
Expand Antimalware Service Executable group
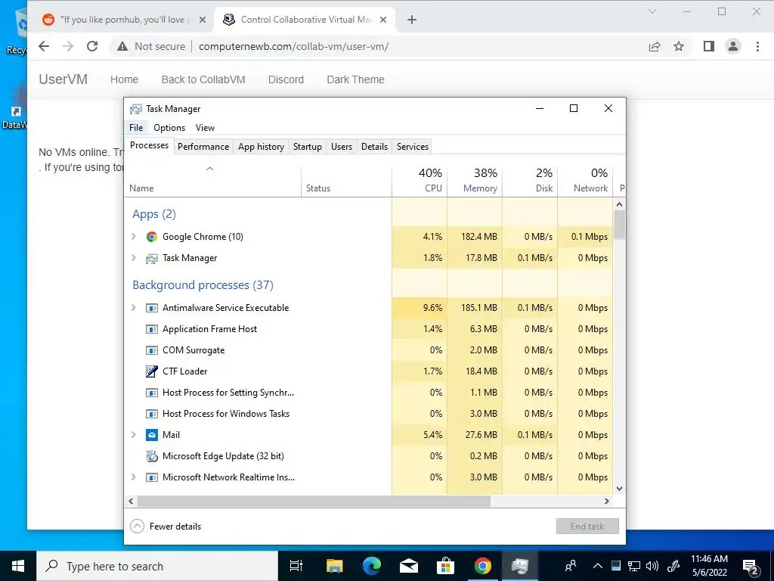tap(133, 308)
